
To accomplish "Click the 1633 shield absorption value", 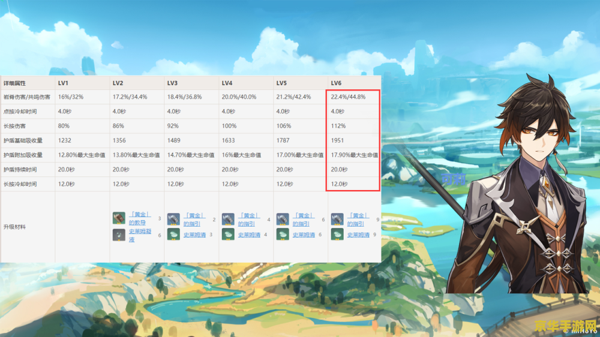I will (x=229, y=140).
